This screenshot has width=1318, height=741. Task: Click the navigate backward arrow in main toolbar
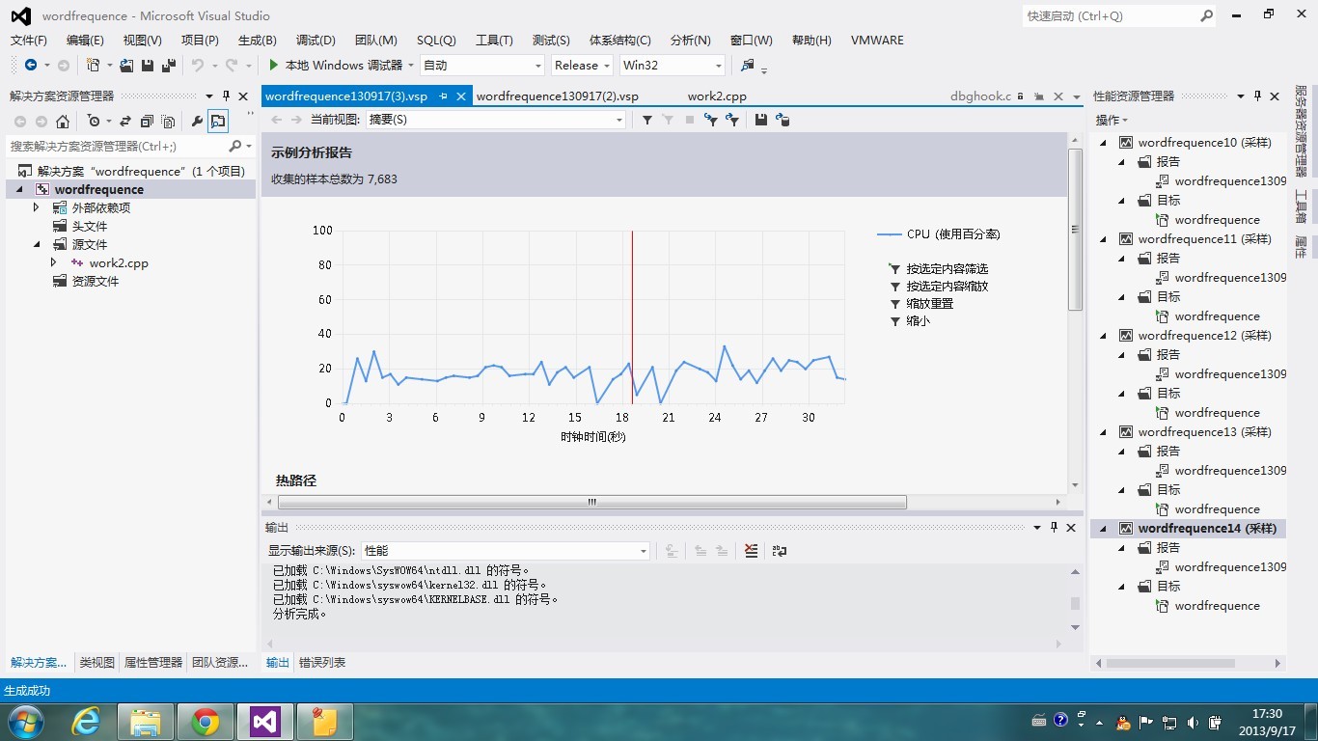[31, 66]
